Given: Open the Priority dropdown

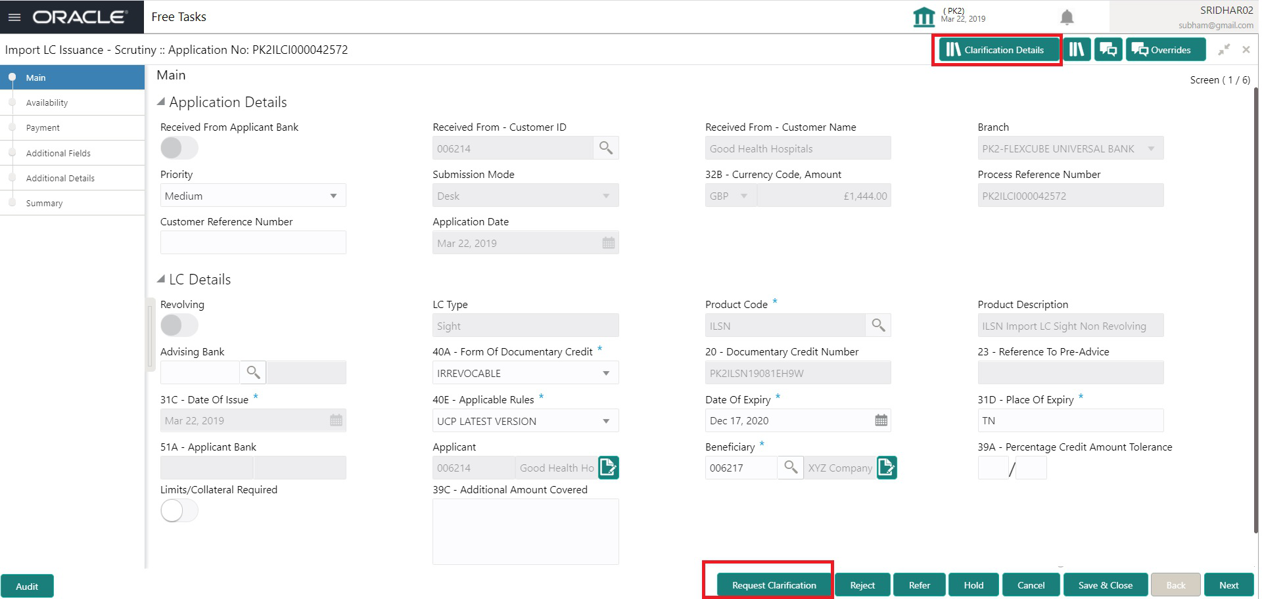Looking at the screenshot, I should (x=253, y=196).
